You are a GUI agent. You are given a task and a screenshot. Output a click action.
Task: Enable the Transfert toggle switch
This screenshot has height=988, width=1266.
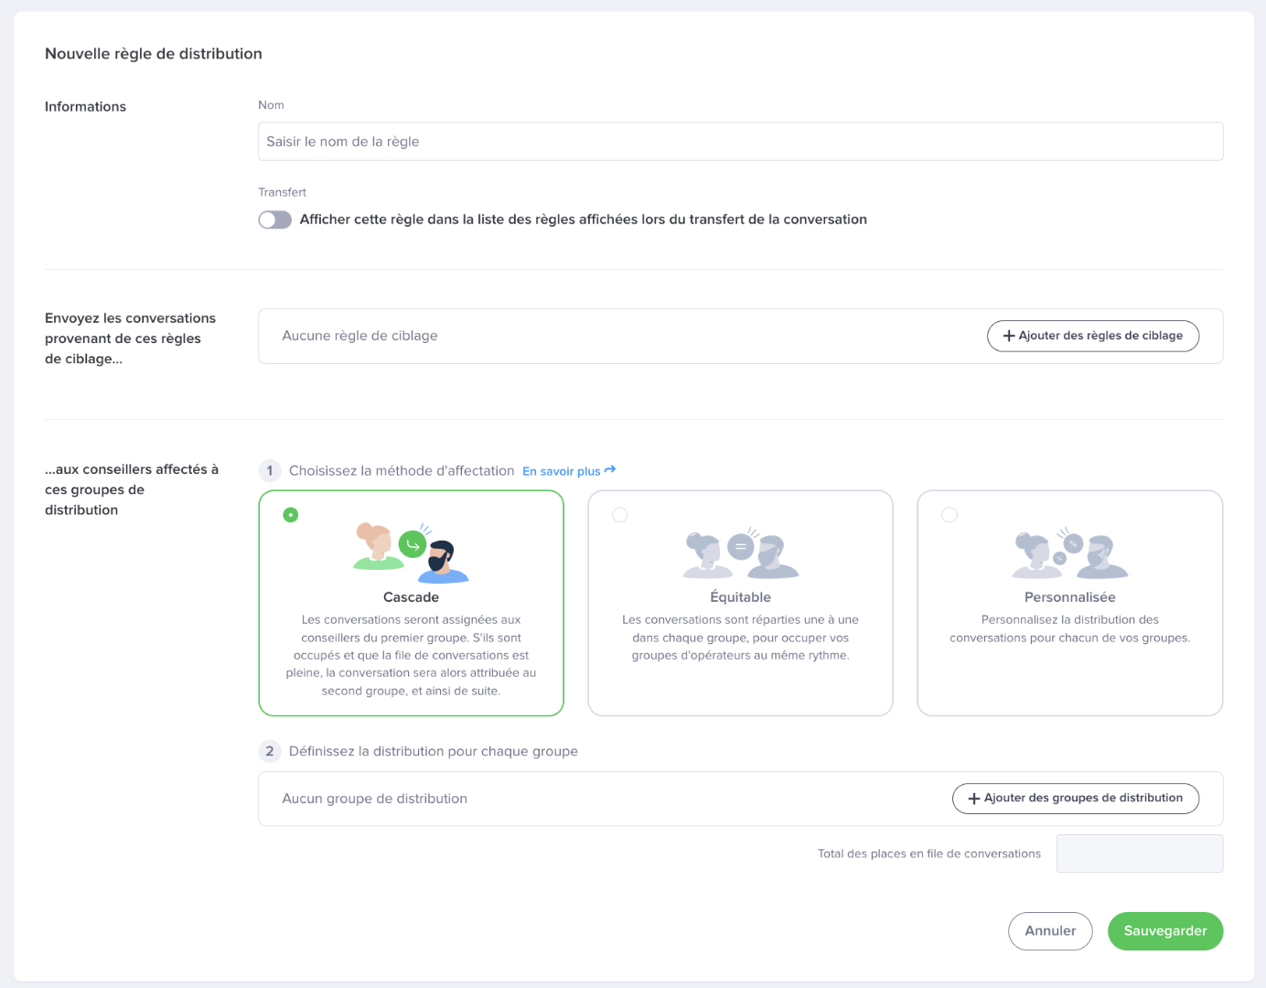tap(274, 220)
